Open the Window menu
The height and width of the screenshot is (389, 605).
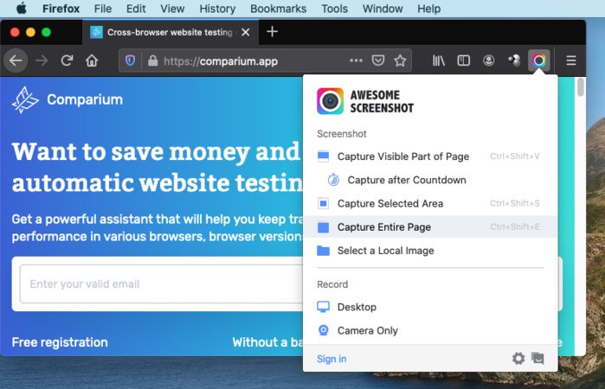coord(383,9)
